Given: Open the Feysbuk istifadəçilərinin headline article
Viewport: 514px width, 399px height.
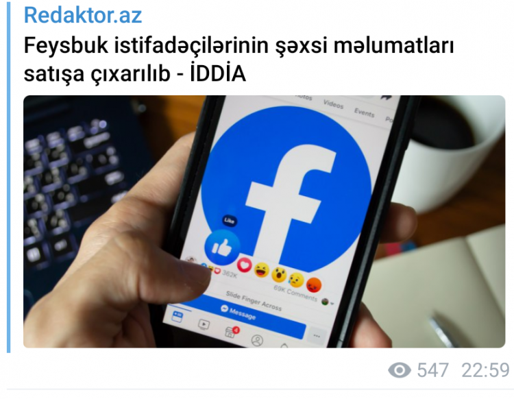Looking at the screenshot, I should pos(238,59).
